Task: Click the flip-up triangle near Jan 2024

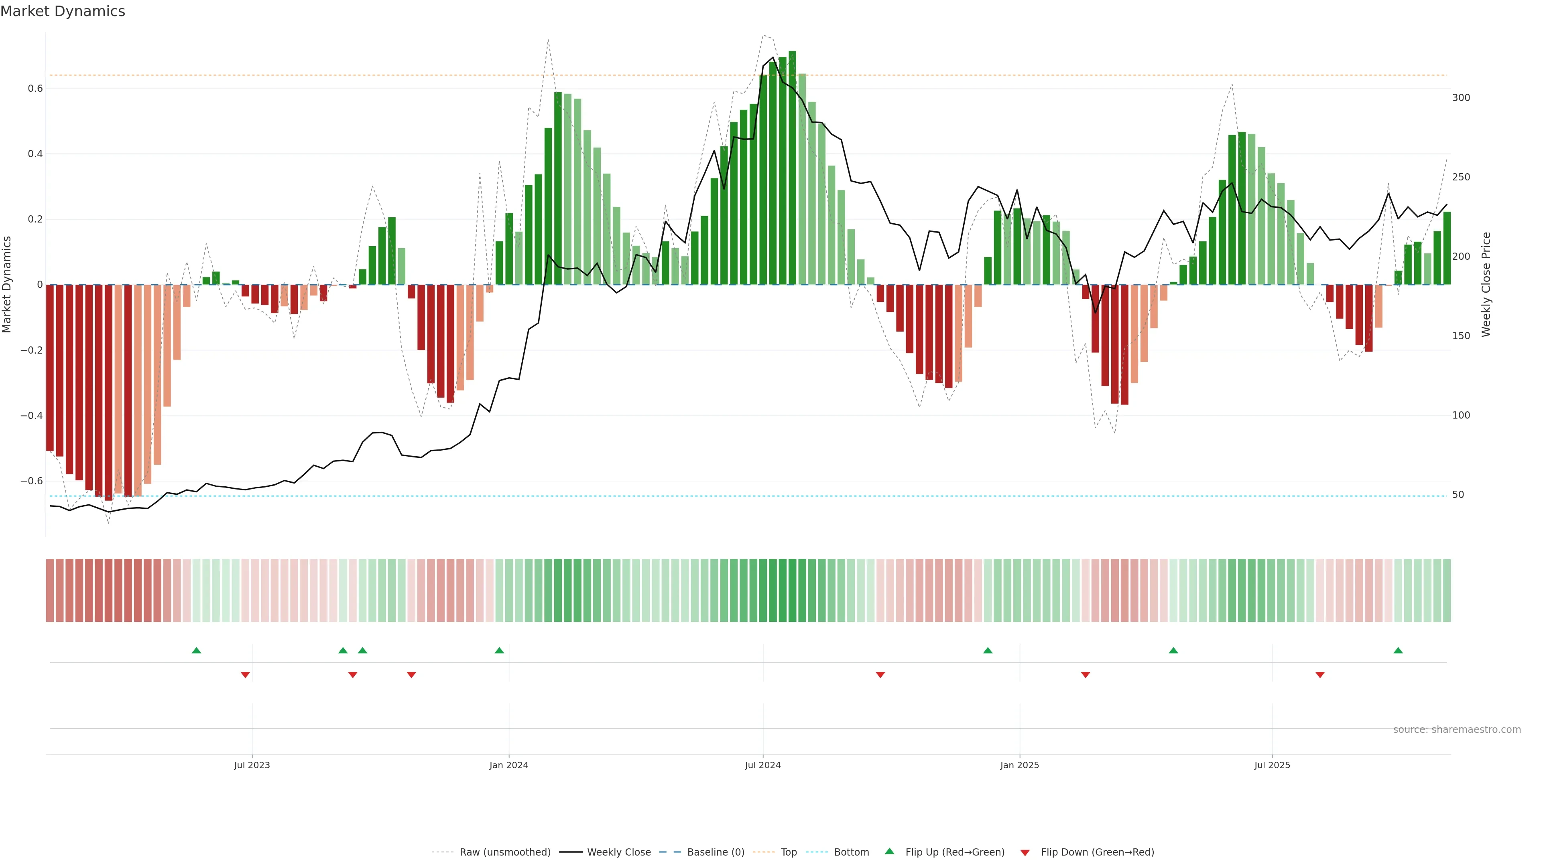Action: [500, 650]
